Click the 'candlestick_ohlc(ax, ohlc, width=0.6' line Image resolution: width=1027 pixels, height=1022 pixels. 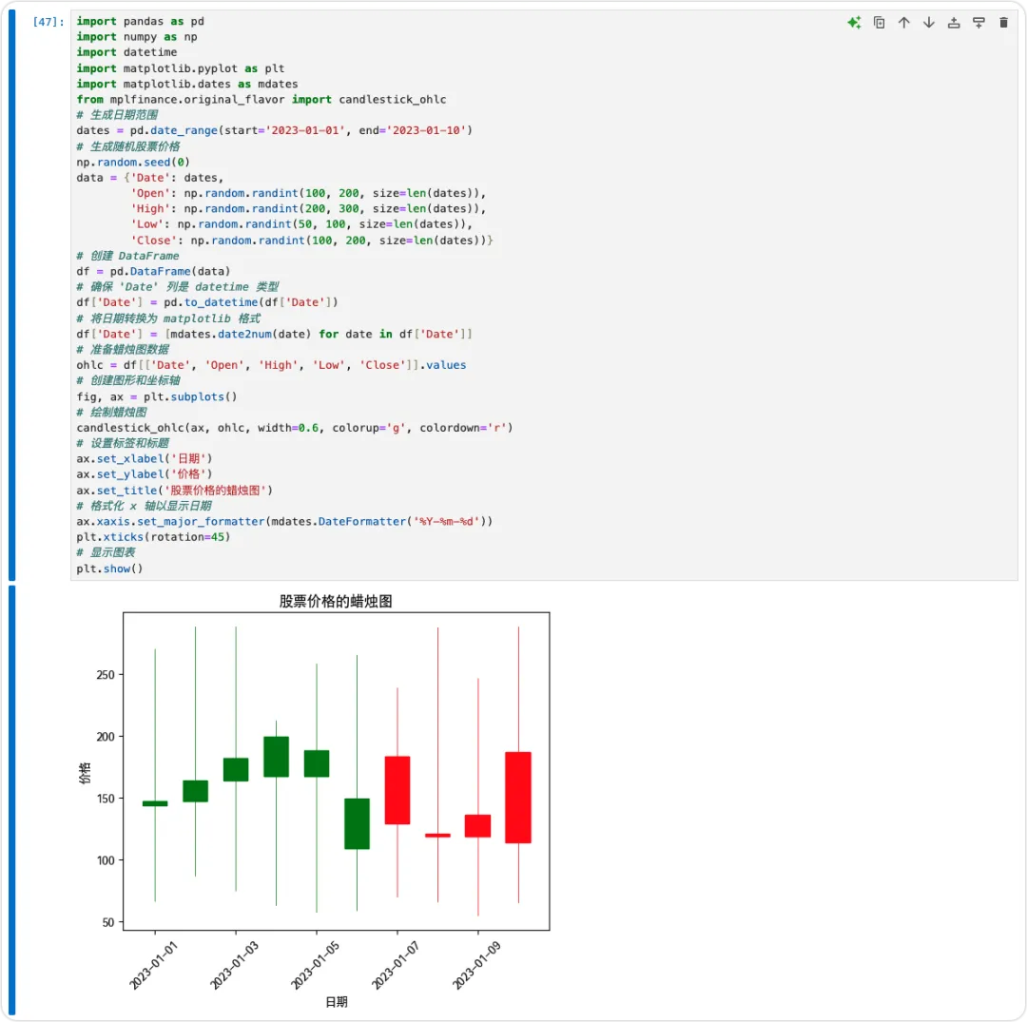pos(295,428)
